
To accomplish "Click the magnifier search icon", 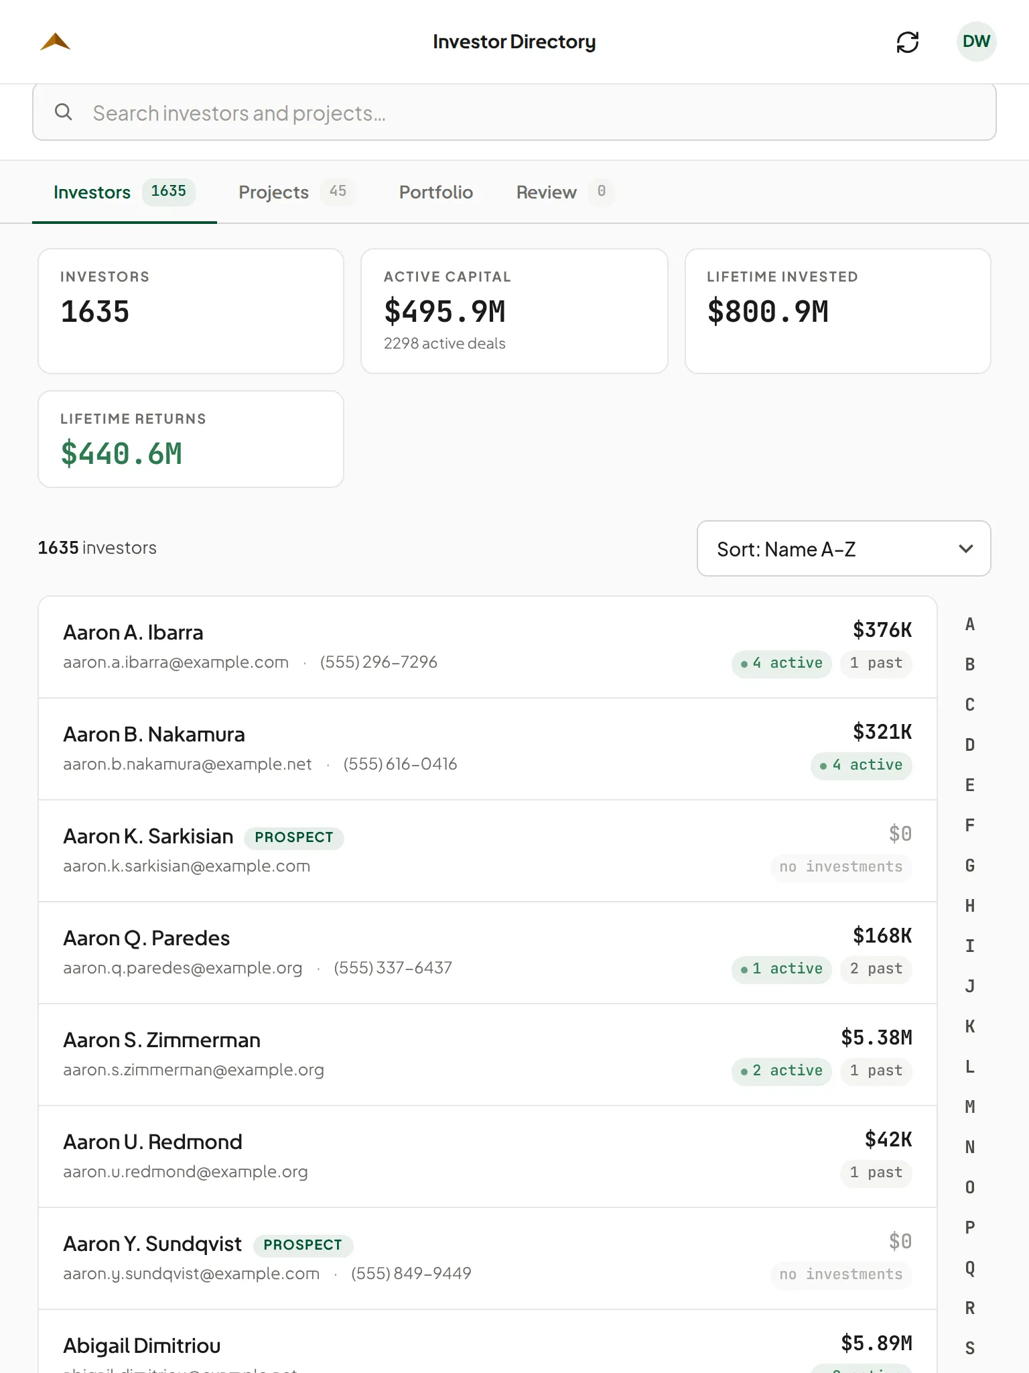I will pos(64,112).
